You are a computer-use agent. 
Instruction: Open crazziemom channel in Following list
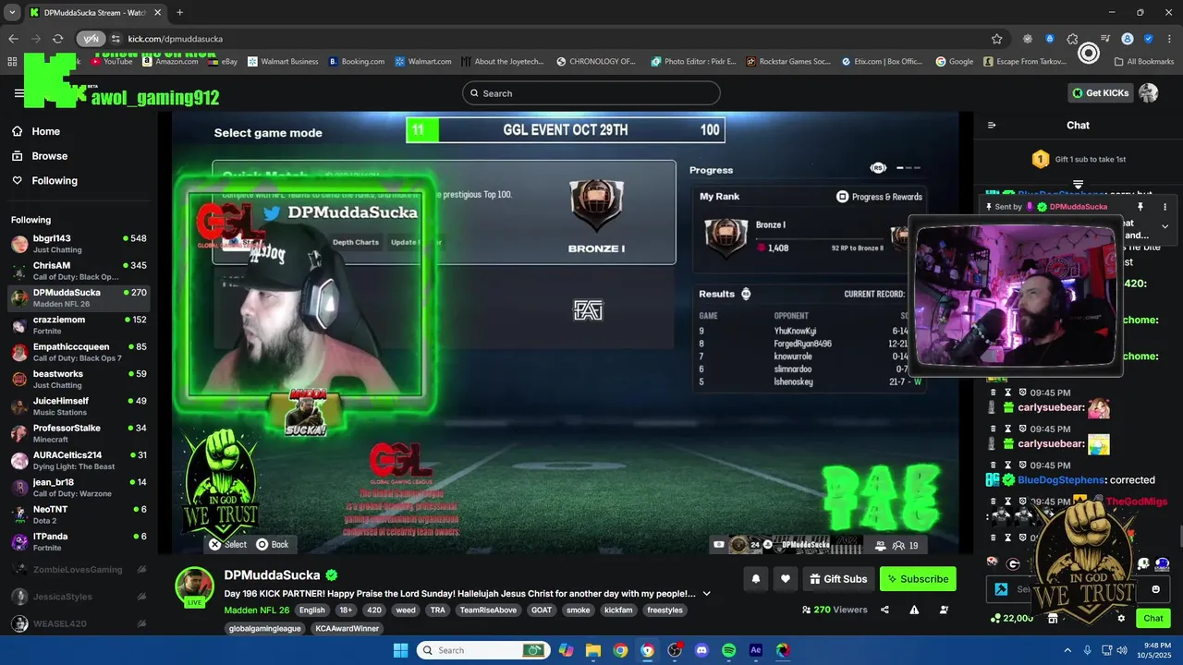(79, 325)
